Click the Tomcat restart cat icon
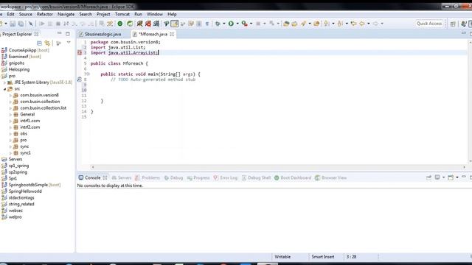This screenshot has height=265, width=472. 156,24
